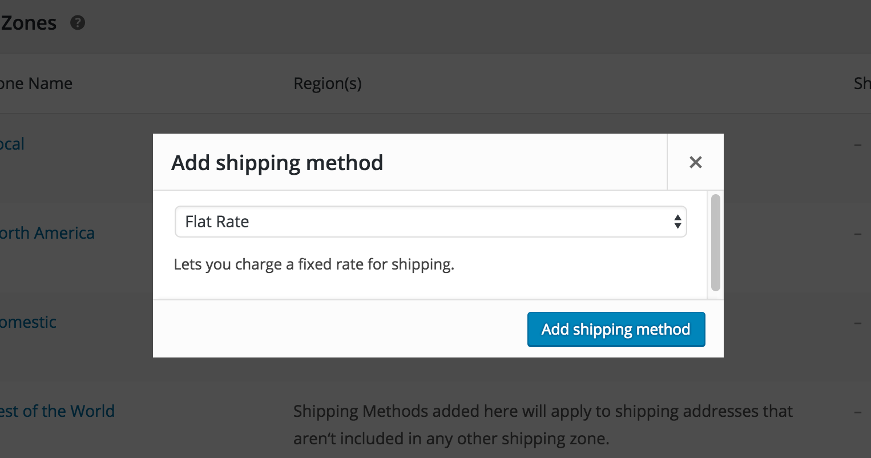Click the modal's vertical scrollbar thumb

pos(716,243)
